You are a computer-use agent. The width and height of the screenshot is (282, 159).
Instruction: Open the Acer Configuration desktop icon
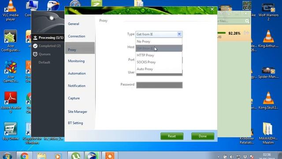point(11,41)
